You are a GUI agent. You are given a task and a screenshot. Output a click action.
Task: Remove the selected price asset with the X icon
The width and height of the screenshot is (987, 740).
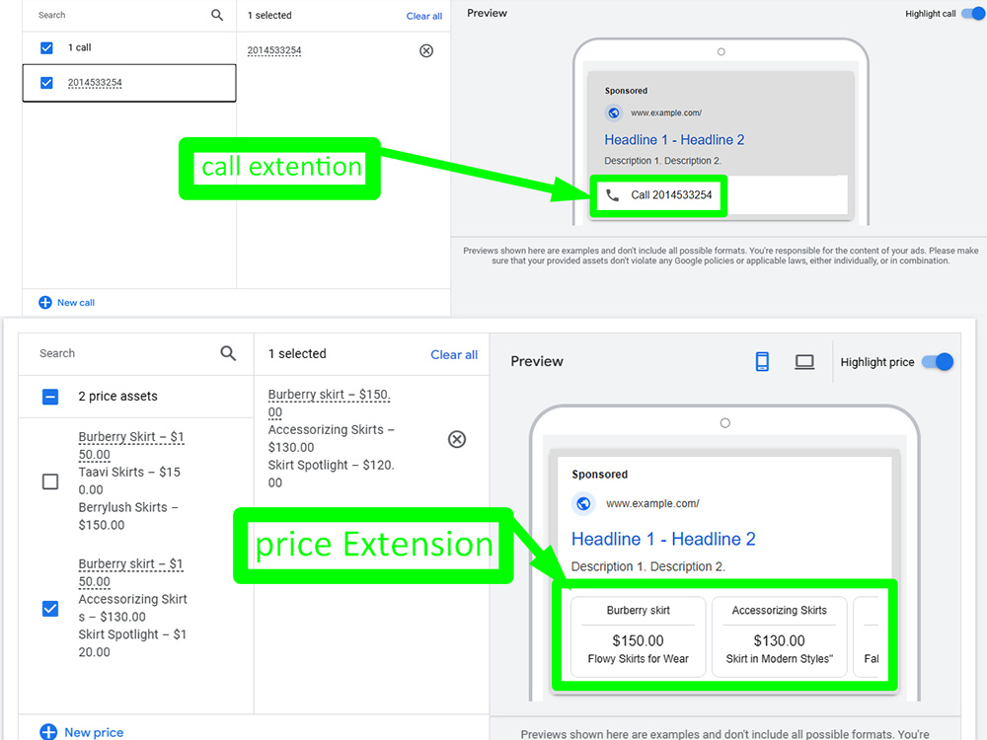(x=457, y=439)
